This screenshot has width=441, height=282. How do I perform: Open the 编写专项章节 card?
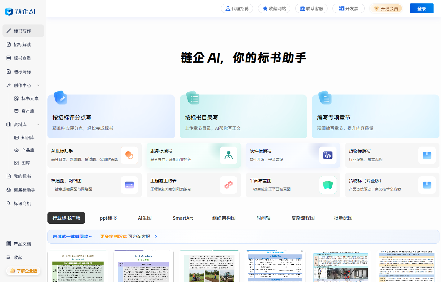click(376, 116)
